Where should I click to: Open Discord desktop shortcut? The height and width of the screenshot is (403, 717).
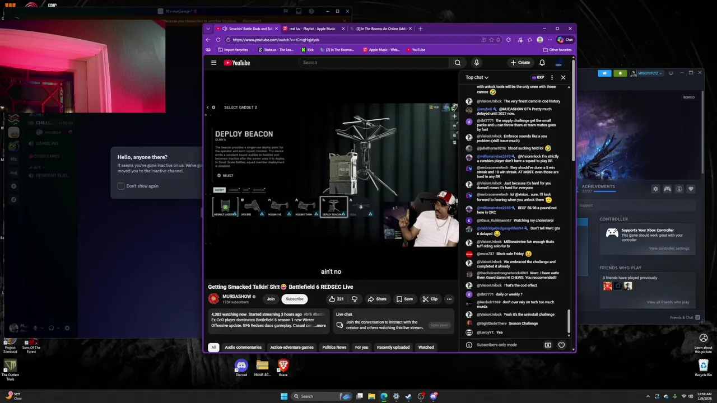click(241, 368)
